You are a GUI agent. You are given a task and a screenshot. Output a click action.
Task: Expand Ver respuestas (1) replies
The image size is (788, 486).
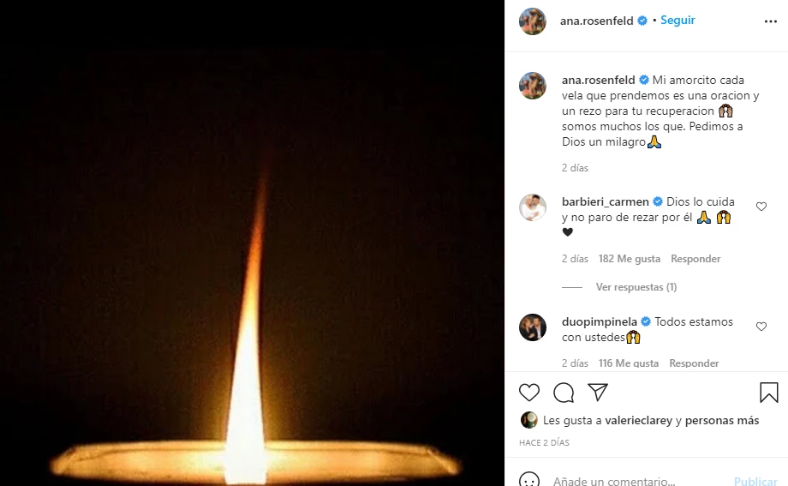[636, 287]
